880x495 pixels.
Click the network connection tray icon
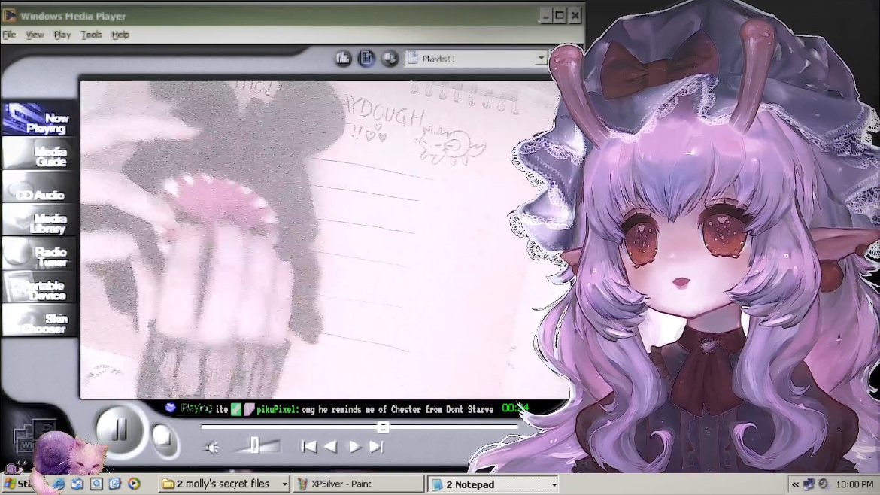pyautogui.click(x=809, y=484)
